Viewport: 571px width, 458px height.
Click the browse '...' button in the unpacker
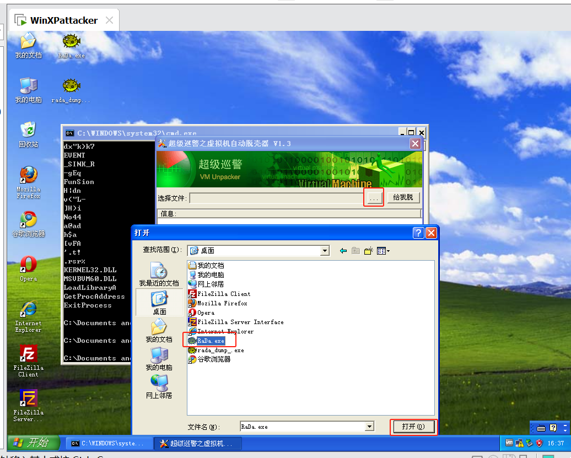pos(374,198)
